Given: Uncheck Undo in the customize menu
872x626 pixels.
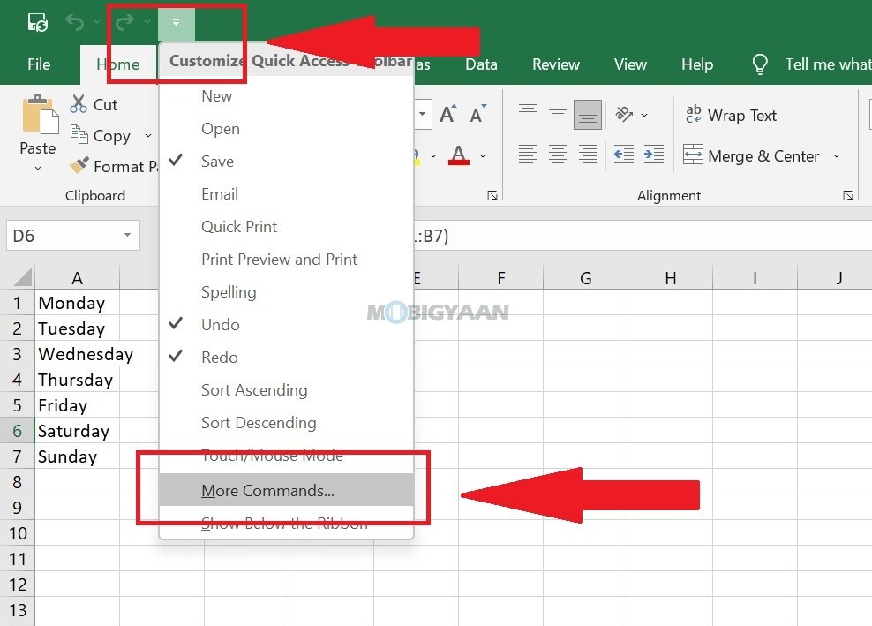Looking at the screenshot, I should (220, 324).
